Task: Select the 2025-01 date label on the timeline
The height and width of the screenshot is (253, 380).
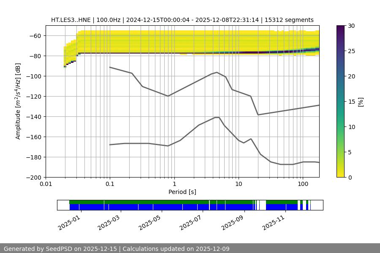Action: (68, 221)
